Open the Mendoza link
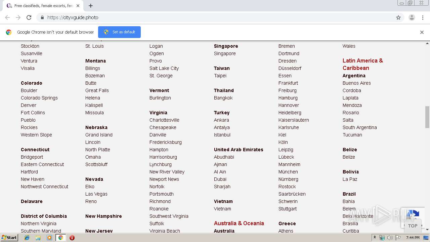Image resolution: width=430 pixels, height=242 pixels. click(x=352, y=105)
